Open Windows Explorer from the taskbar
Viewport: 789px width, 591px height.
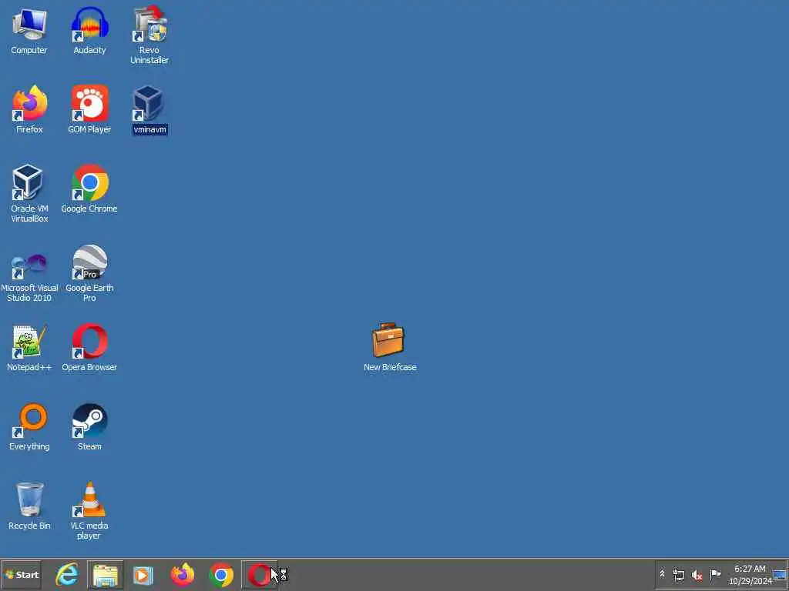105,575
